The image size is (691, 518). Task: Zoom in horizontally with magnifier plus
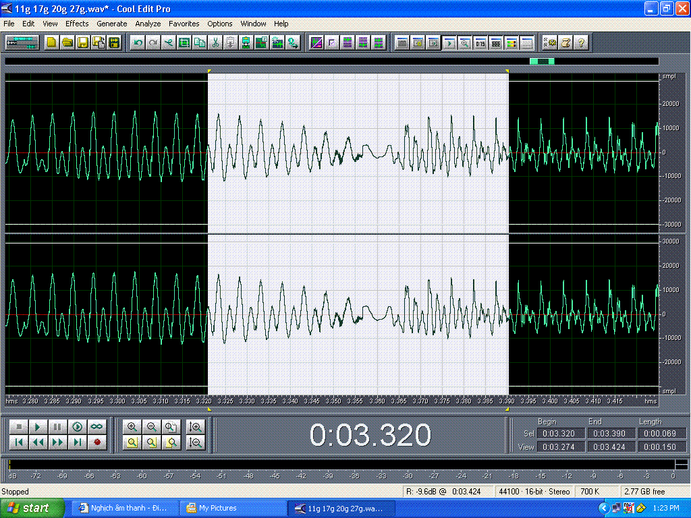coord(132,426)
